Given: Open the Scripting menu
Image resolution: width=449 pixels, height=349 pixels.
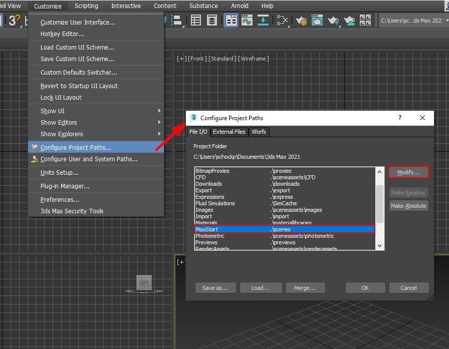Looking at the screenshot, I should point(86,6).
